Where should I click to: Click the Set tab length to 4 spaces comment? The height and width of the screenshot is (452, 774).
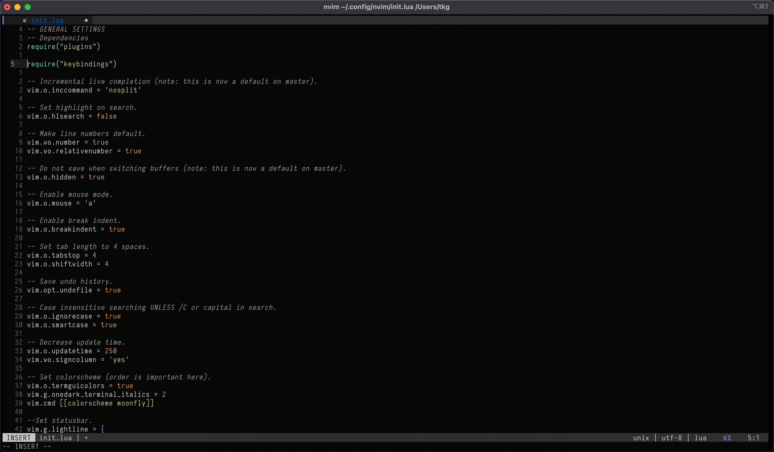coord(88,247)
